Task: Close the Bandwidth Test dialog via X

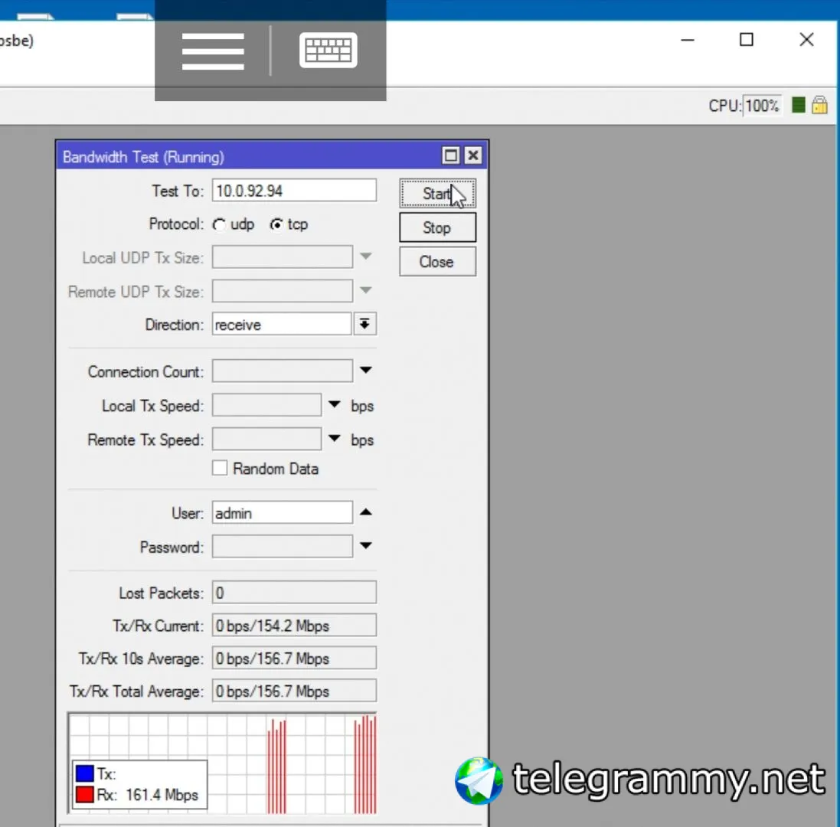Action: pos(473,156)
